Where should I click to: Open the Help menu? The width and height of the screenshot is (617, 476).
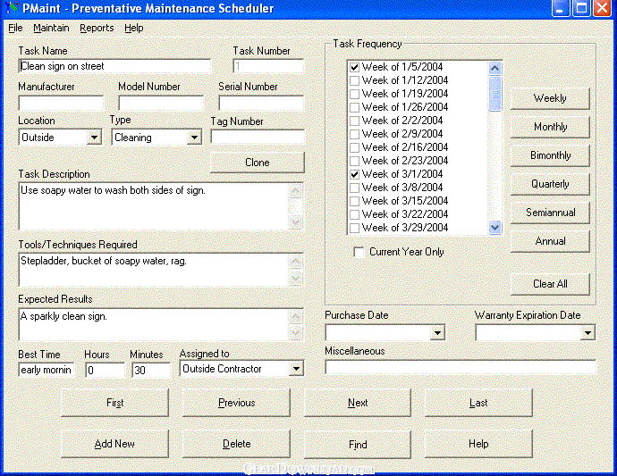[x=134, y=29]
